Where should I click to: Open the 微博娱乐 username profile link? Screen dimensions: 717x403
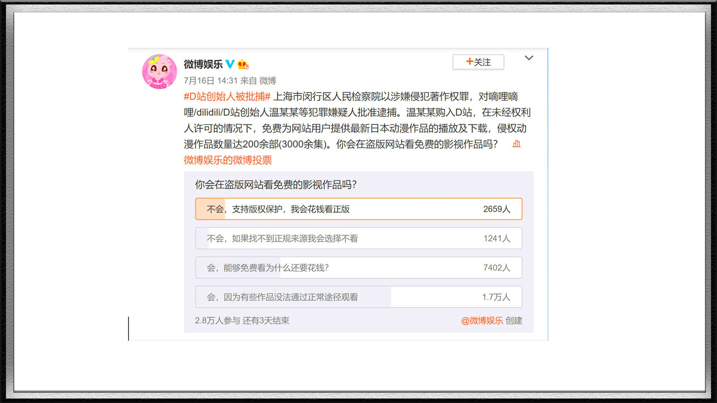click(x=203, y=64)
